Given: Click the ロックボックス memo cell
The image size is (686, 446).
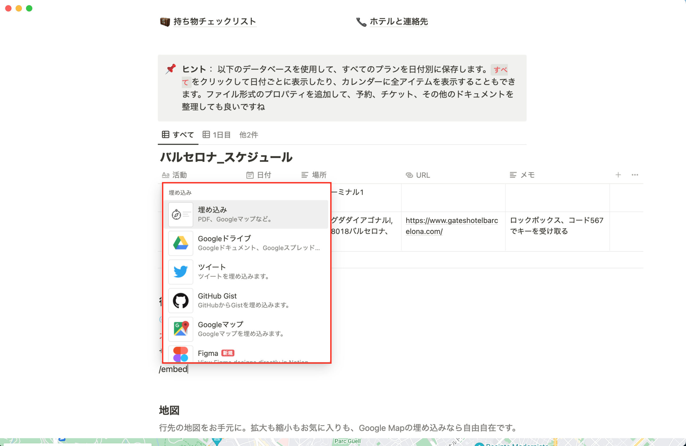Looking at the screenshot, I should pos(557,231).
